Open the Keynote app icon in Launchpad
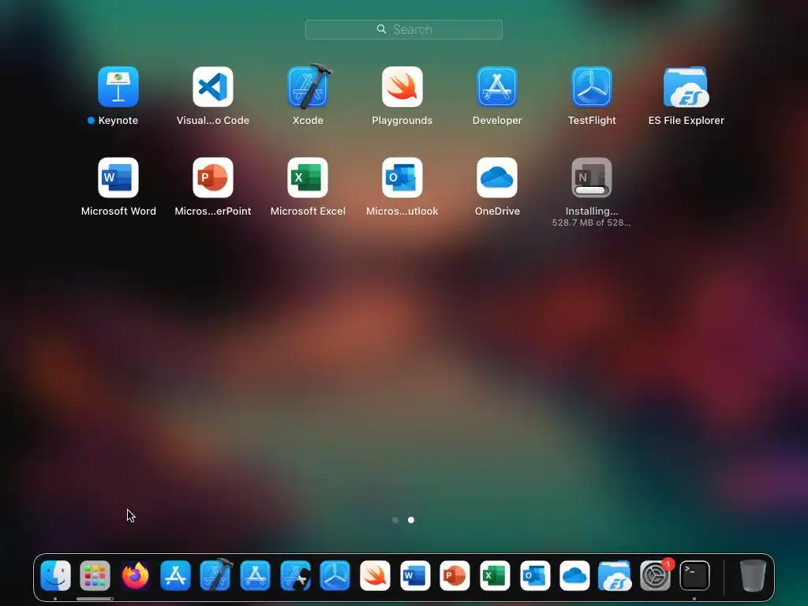 (x=118, y=87)
